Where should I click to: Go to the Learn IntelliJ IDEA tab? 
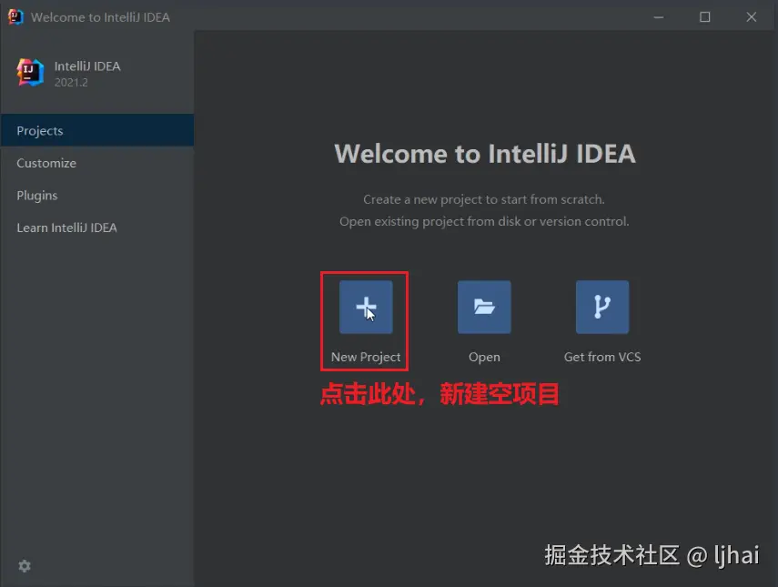click(97, 228)
